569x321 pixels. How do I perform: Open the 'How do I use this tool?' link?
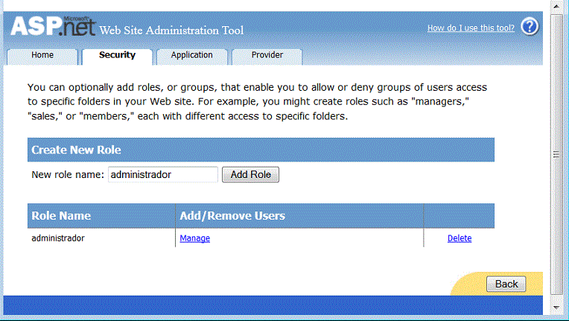point(471,28)
